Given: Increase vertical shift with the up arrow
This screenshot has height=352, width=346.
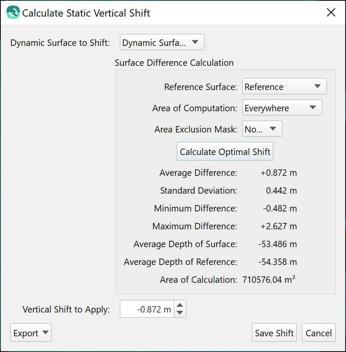Looking at the screenshot, I should (180, 306).
